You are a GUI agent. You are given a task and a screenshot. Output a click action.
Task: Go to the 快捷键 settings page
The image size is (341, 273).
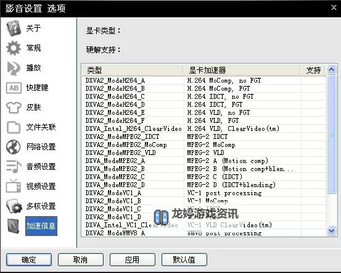tap(37, 88)
